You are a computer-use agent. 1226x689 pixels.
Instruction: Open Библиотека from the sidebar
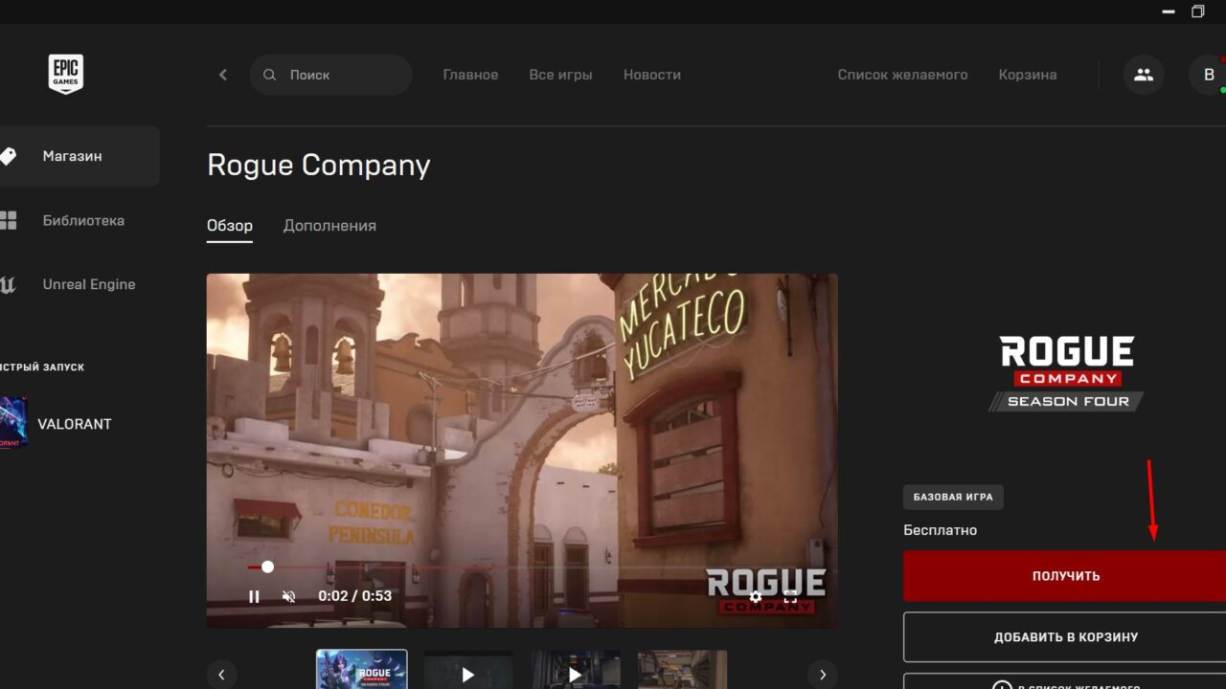coord(10,220)
